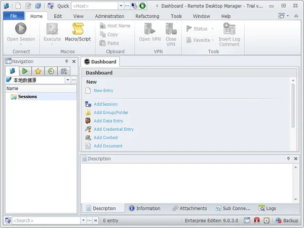Viewport: 304px width, 228px height.
Task: Click the quick connect type icon before green play
Action: [x=134, y=6]
